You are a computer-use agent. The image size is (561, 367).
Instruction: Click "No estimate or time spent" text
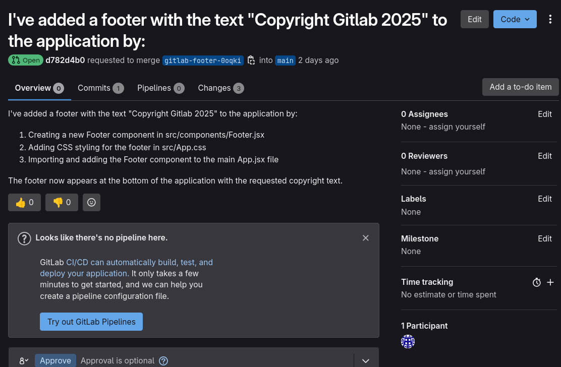point(448,294)
